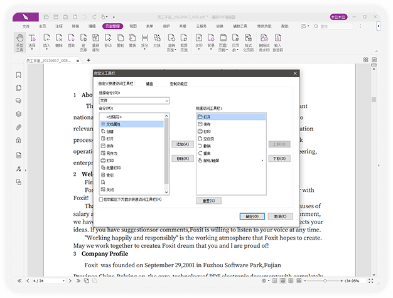Click the Remove (移除(R)) button
The width and height of the screenshot is (393, 298).
(183, 159)
